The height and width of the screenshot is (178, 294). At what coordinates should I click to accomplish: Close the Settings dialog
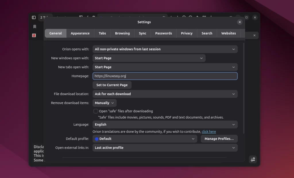coord(240,22)
